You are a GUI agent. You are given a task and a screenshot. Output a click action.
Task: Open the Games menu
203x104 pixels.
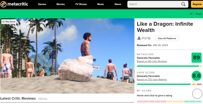tap(42, 4)
